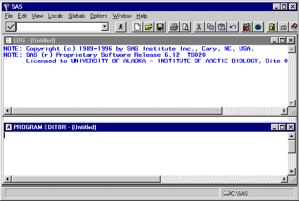Click Program Editor scroll left arrow
This screenshot has width=299, height=201.
7,179
